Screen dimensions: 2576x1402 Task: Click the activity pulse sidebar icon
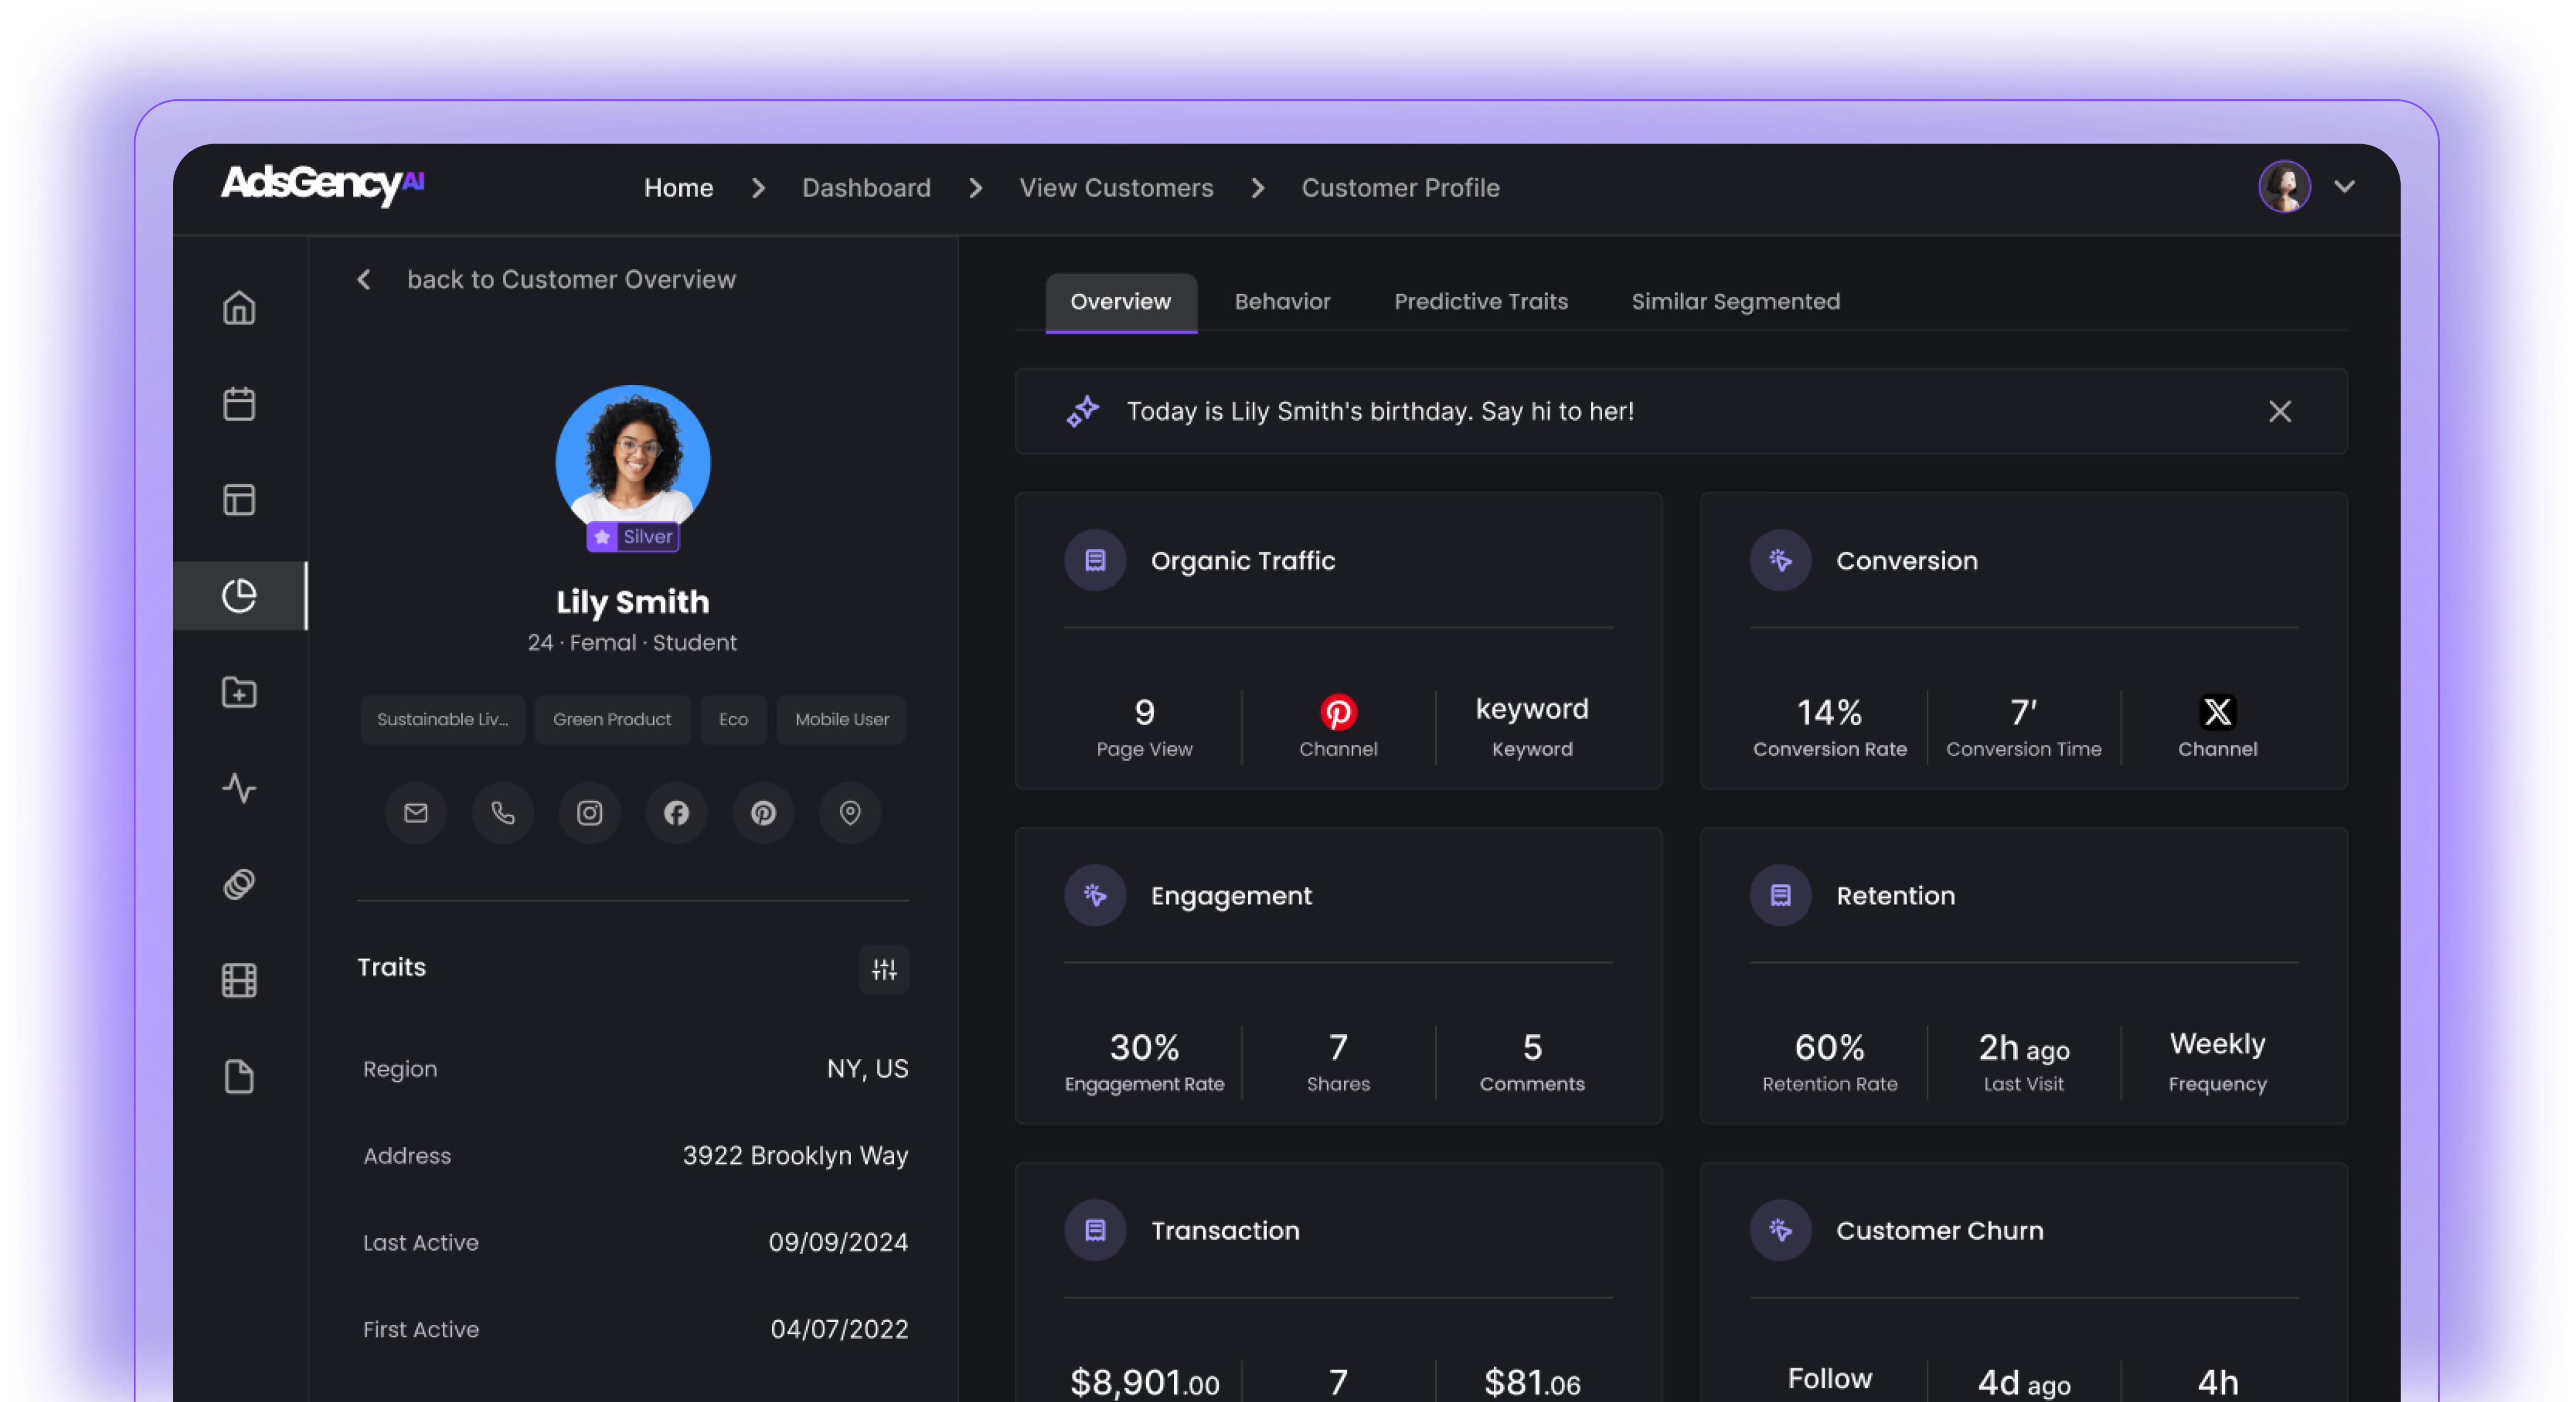pyautogui.click(x=239, y=788)
